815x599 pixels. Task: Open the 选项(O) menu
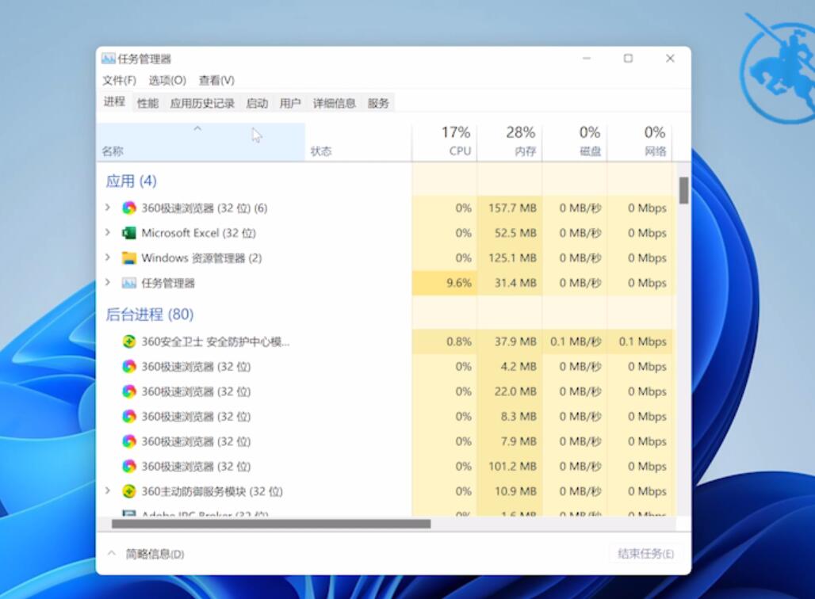point(166,81)
